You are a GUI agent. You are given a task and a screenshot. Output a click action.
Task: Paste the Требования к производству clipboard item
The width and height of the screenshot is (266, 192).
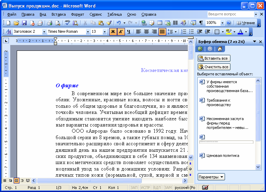coord(227,103)
